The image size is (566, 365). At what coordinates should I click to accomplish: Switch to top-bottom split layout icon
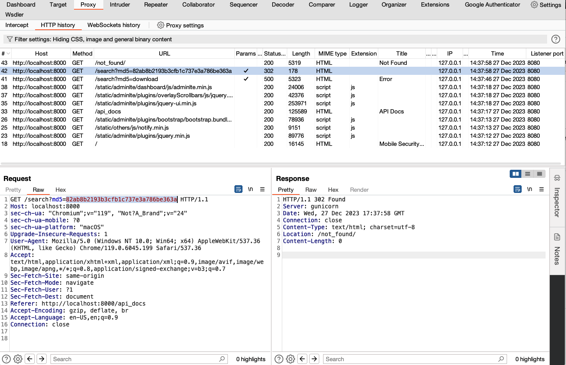pos(527,174)
